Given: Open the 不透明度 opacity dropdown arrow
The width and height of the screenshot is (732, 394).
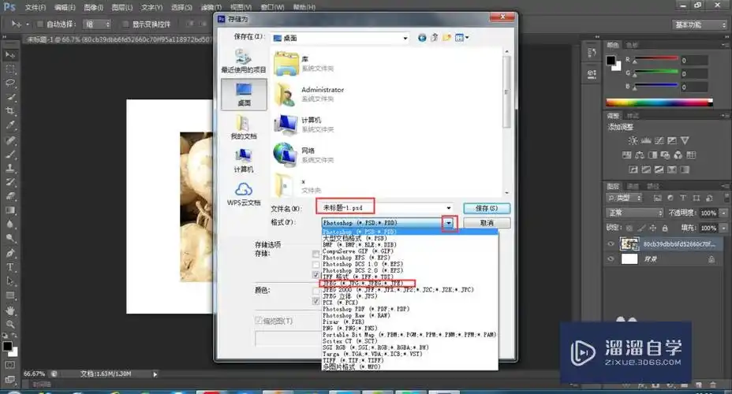Looking at the screenshot, I should 723,213.
